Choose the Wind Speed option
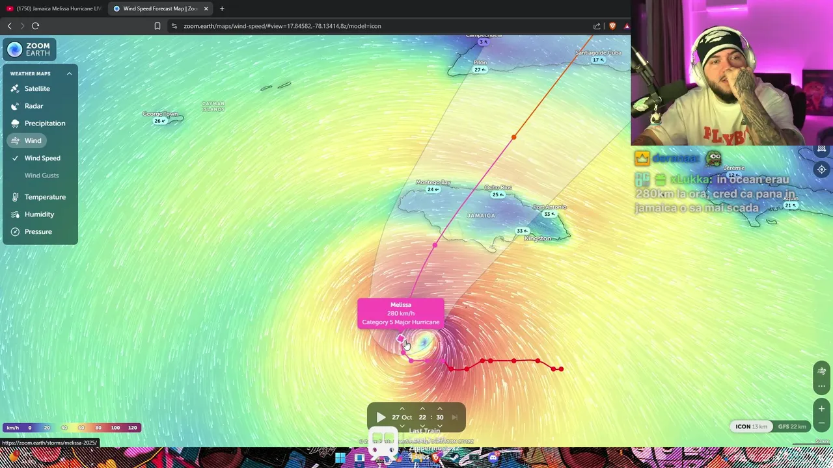The width and height of the screenshot is (833, 468). pos(42,158)
